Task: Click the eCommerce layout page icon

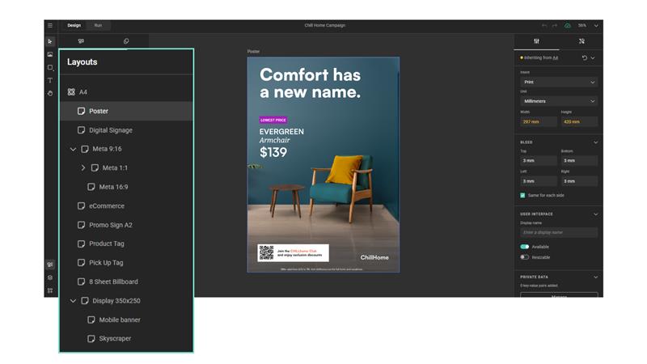Action: pyautogui.click(x=82, y=205)
